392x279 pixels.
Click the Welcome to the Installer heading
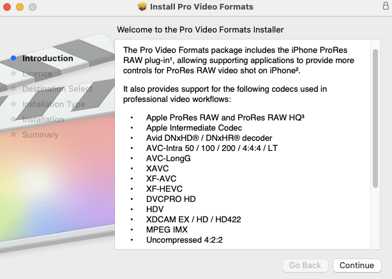(x=200, y=29)
